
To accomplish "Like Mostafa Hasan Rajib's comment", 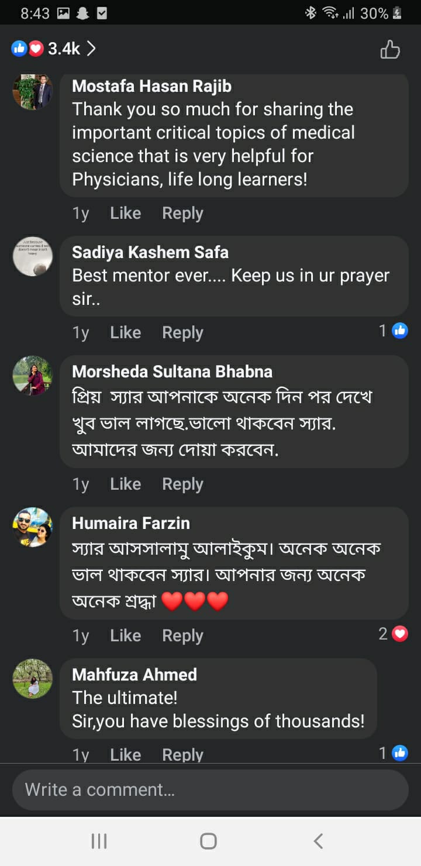I will 125,214.
